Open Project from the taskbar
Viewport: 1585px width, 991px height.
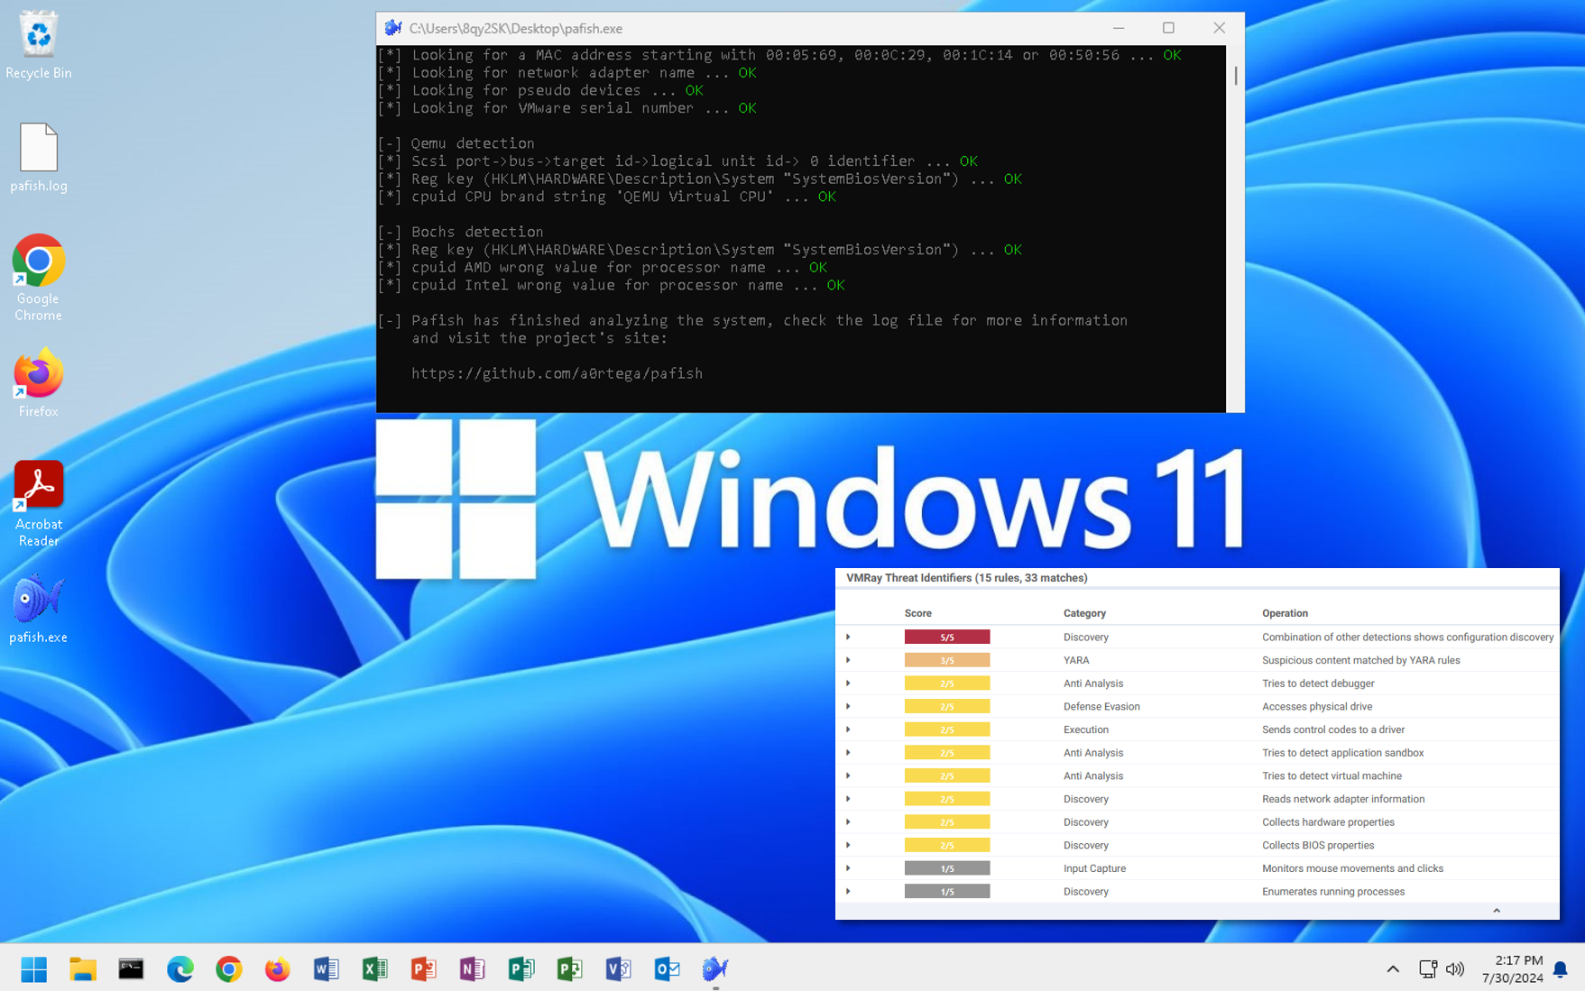[570, 969]
